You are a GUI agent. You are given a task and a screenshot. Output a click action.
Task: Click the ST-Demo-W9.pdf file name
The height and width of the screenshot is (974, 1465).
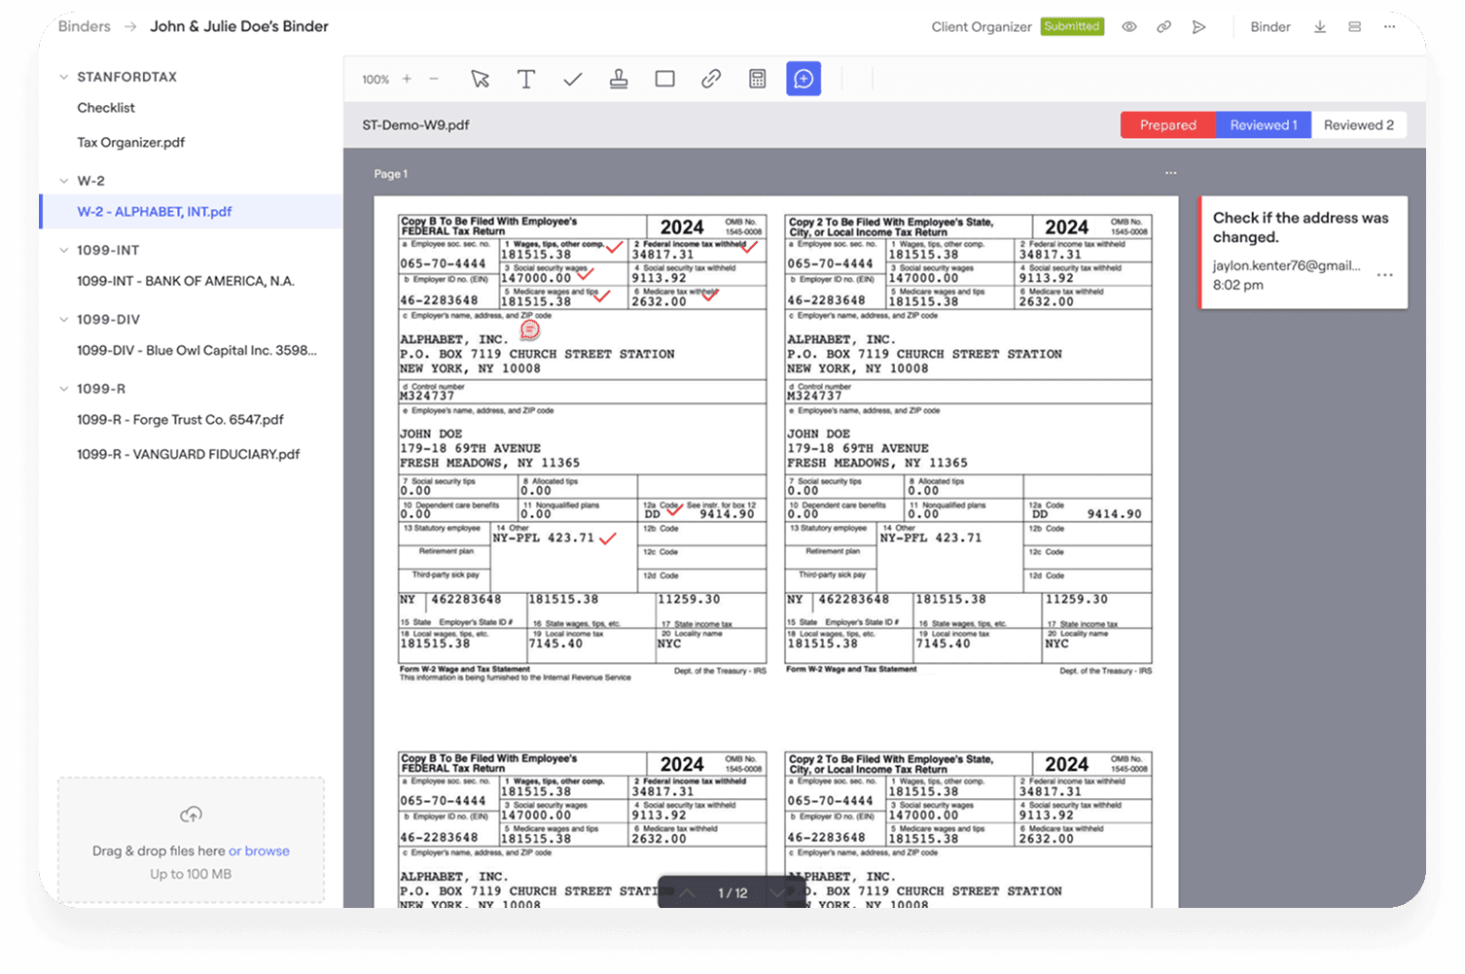(416, 125)
